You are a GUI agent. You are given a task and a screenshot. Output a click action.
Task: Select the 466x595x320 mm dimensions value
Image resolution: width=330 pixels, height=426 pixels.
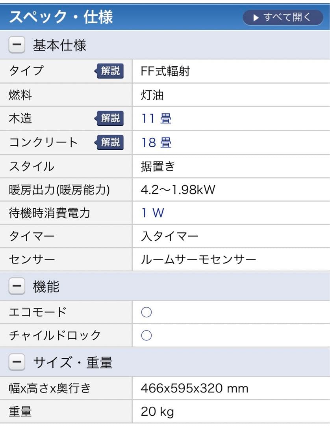(194, 388)
